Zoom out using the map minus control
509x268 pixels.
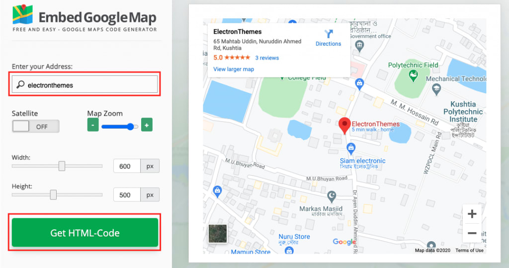(472, 233)
